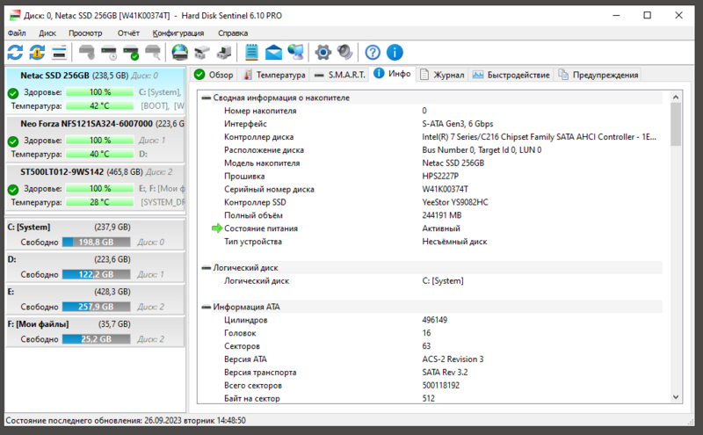Open the report notebook icon in toolbar
The height and width of the screenshot is (435, 703).
(251, 52)
